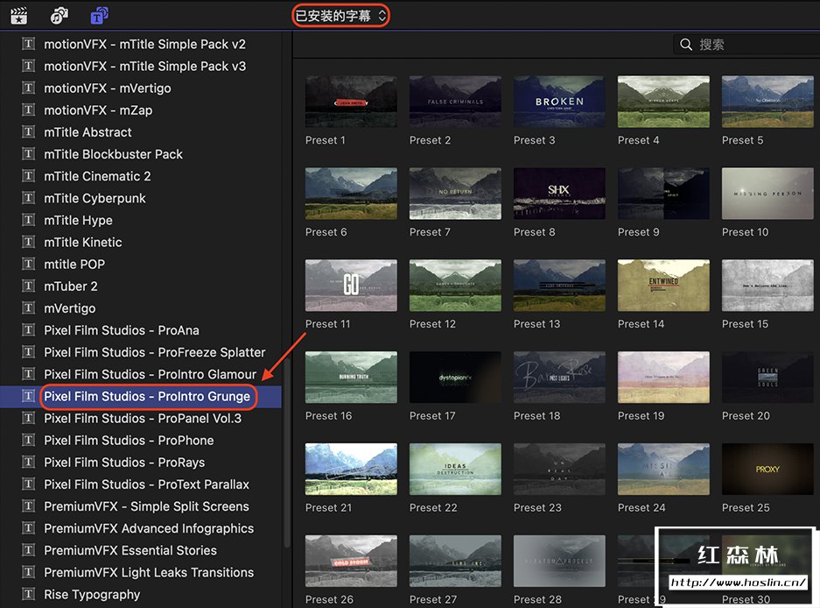
Task: Select Rise Typography category
Action: coord(92,594)
